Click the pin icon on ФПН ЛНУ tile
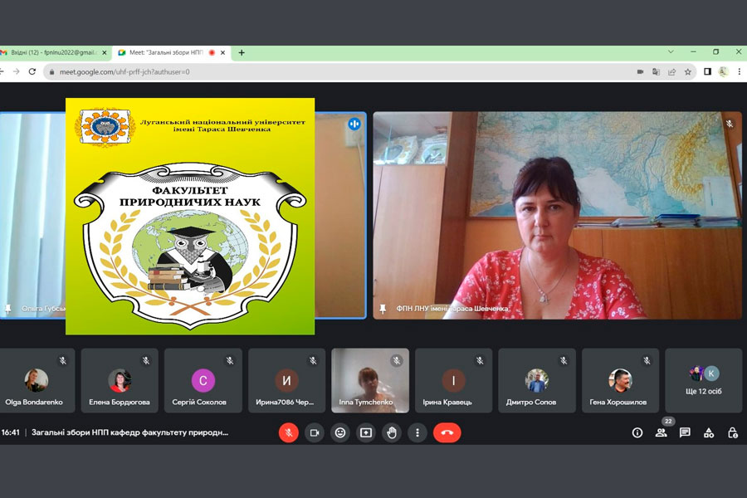The height and width of the screenshot is (498, 747). tap(383, 309)
